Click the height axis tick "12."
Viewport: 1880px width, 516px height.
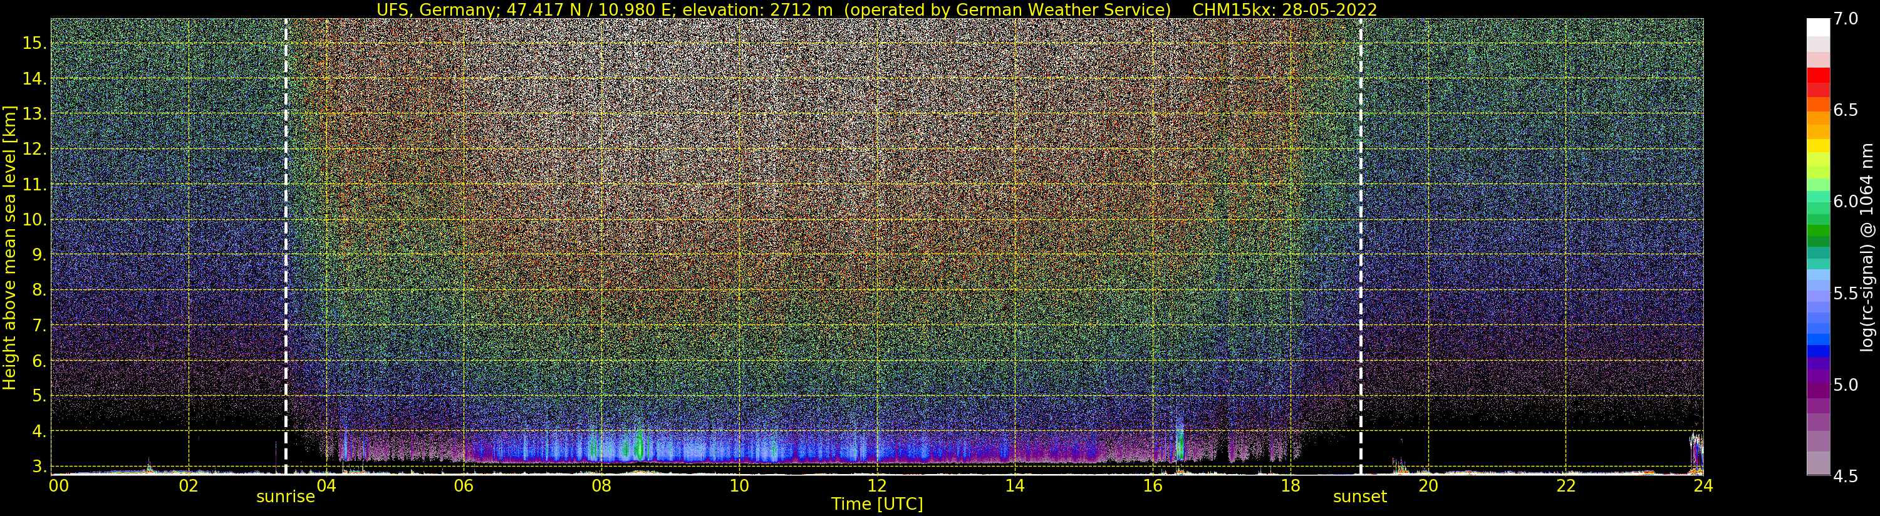click(34, 149)
